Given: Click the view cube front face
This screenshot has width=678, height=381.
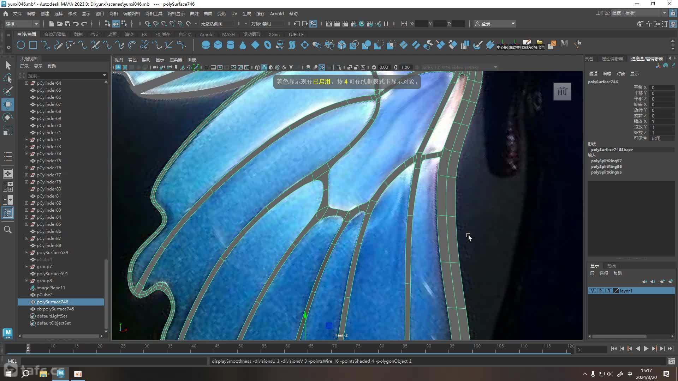Looking at the screenshot, I should pyautogui.click(x=562, y=92).
